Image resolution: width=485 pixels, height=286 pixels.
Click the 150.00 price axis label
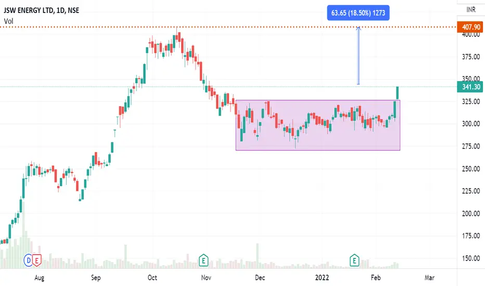click(x=471, y=258)
